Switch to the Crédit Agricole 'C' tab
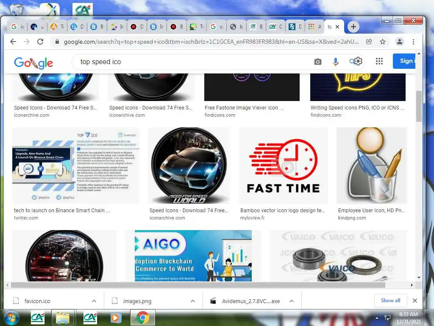This screenshot has height=326, width=434. coord(275,27)
